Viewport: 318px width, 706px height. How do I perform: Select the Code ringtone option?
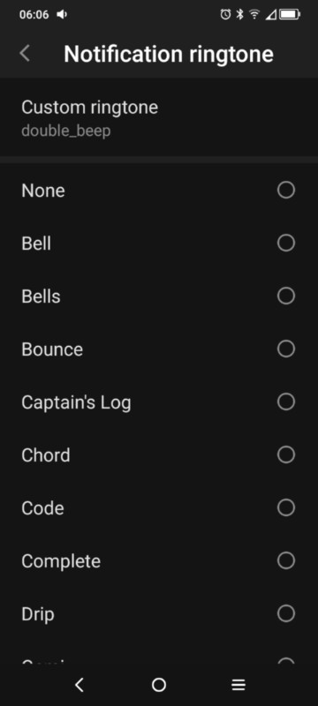click(x=158, y=508)
